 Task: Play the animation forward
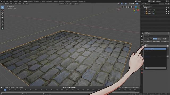click(71, 87)
